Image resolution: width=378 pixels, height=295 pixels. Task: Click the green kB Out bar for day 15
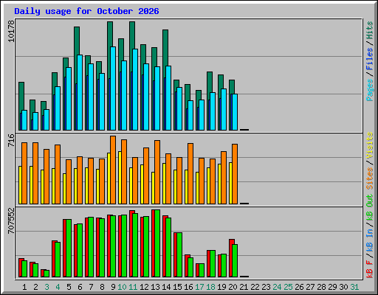(x=179, y=254)
